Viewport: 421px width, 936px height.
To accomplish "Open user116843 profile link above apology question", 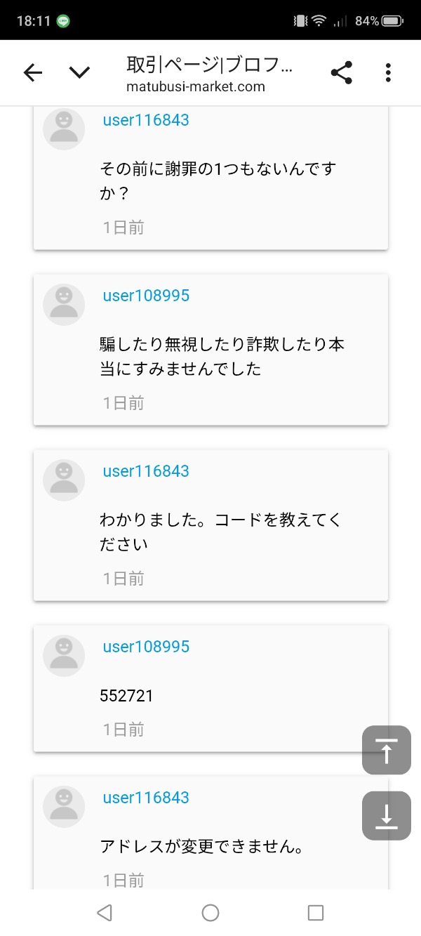I will click(x=146, y=120).
